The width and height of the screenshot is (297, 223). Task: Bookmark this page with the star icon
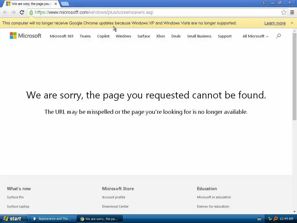coord(284,12)
